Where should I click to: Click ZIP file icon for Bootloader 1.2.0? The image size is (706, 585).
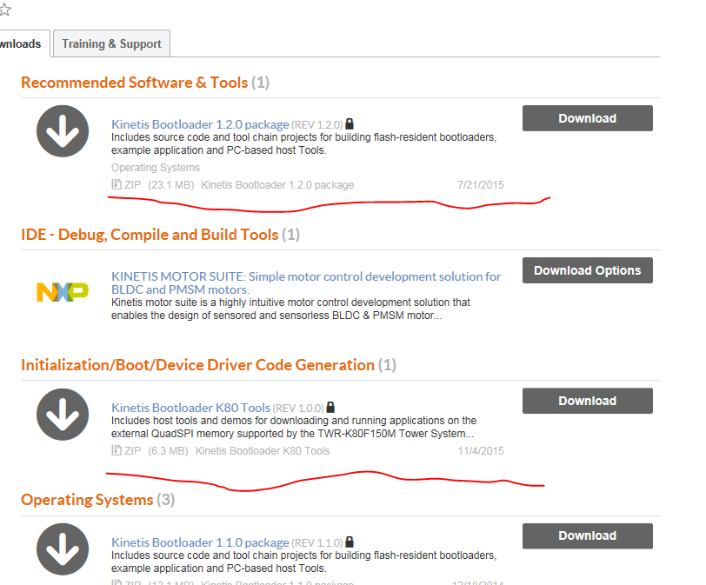click(117, 184)
